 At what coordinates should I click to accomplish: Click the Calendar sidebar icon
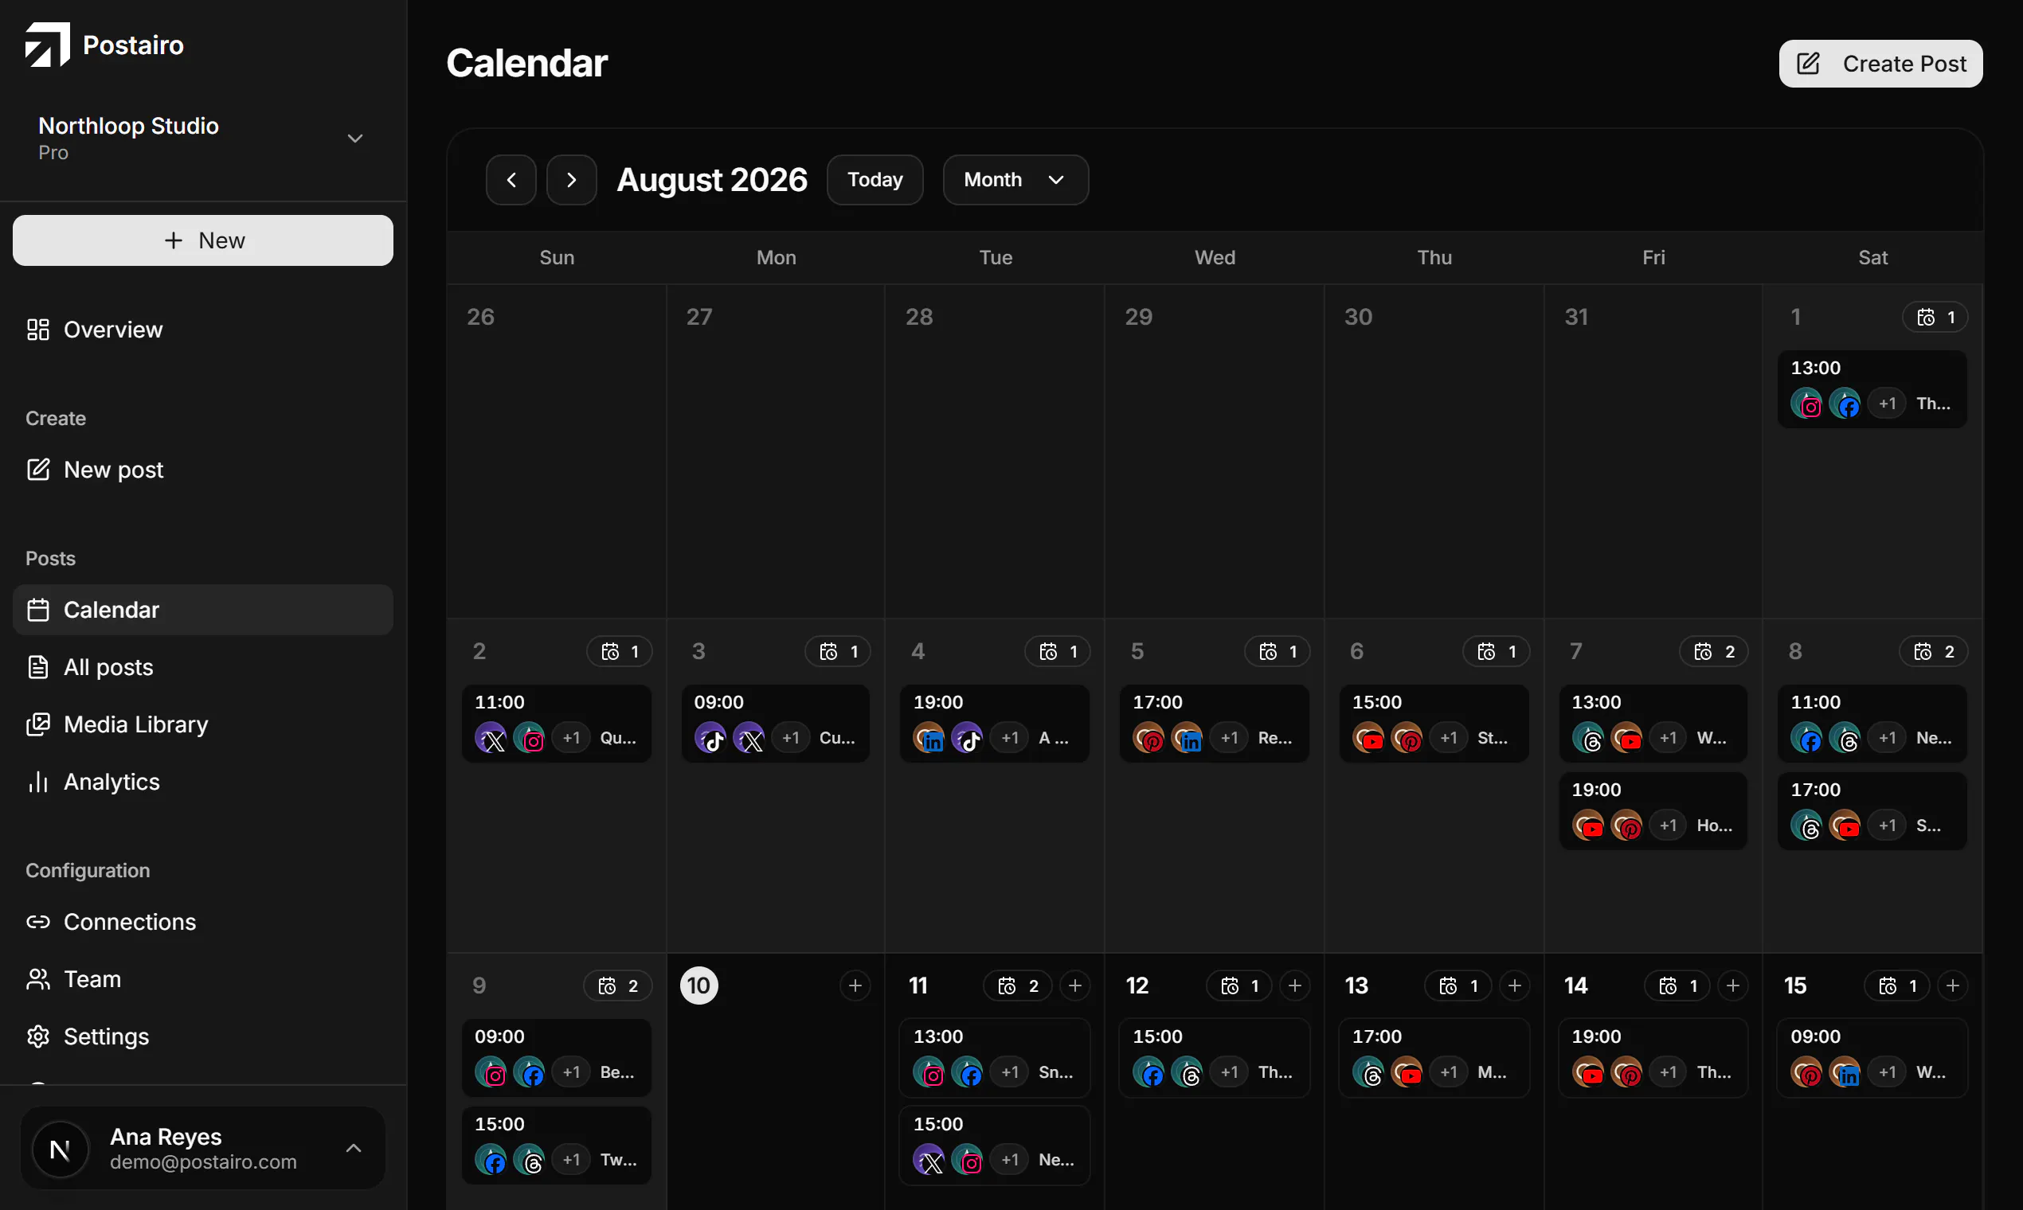(x=38, y=610)
